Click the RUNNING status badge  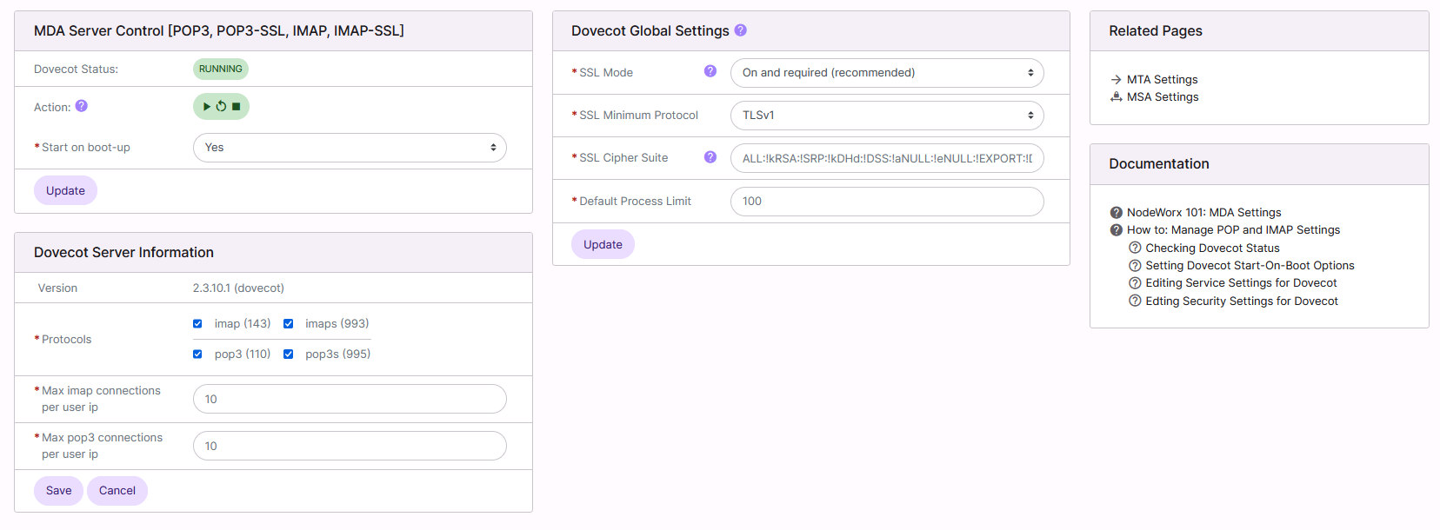(221, 70)
